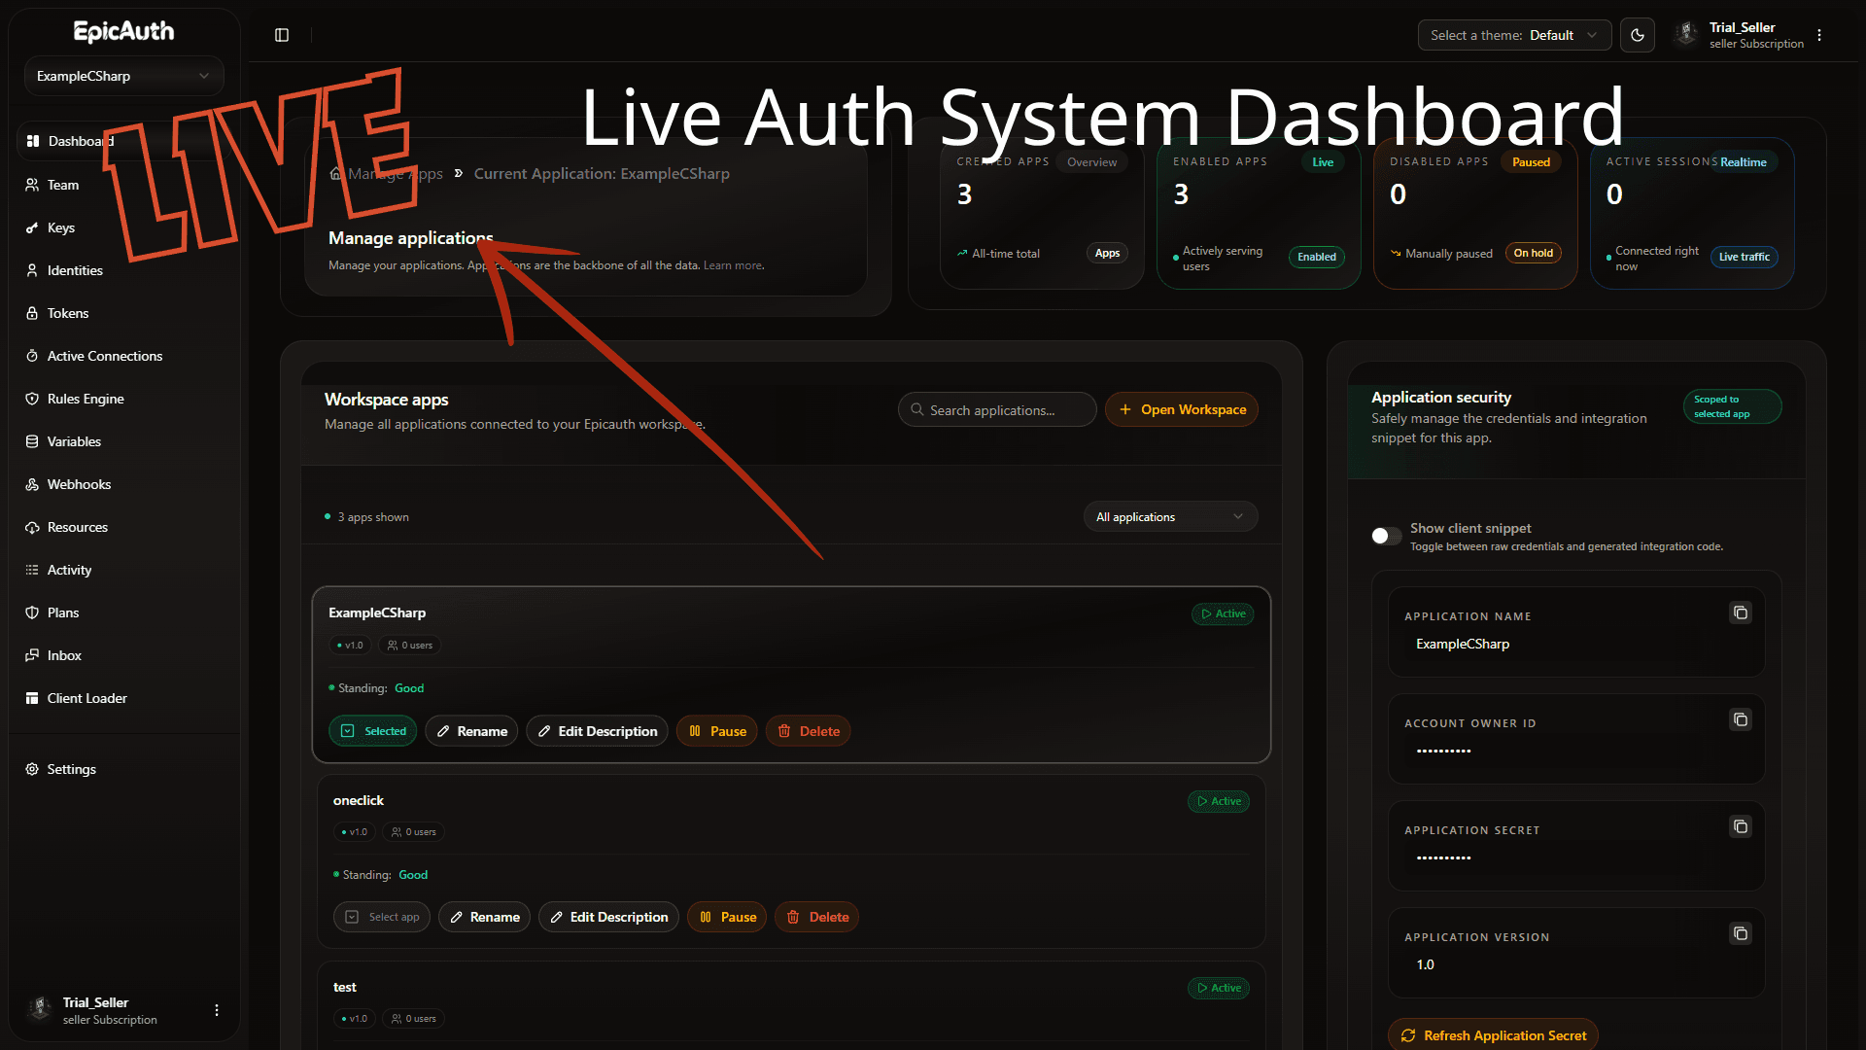The width and height of the screenshot is (1866, 1050).
Task: Switch to dark mode moon icon
Action: tap(1638, 35)
